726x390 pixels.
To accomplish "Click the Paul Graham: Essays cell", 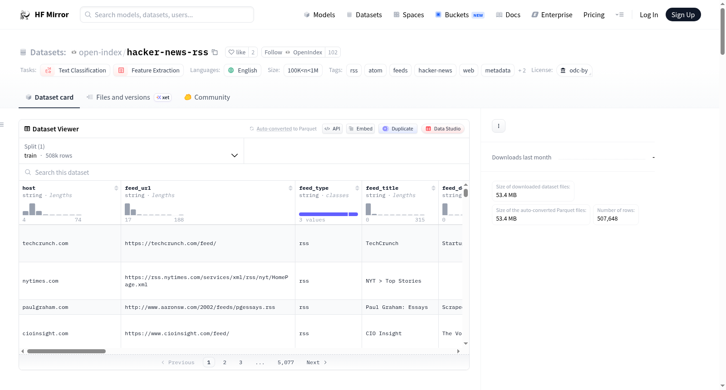I will [400, 307].
